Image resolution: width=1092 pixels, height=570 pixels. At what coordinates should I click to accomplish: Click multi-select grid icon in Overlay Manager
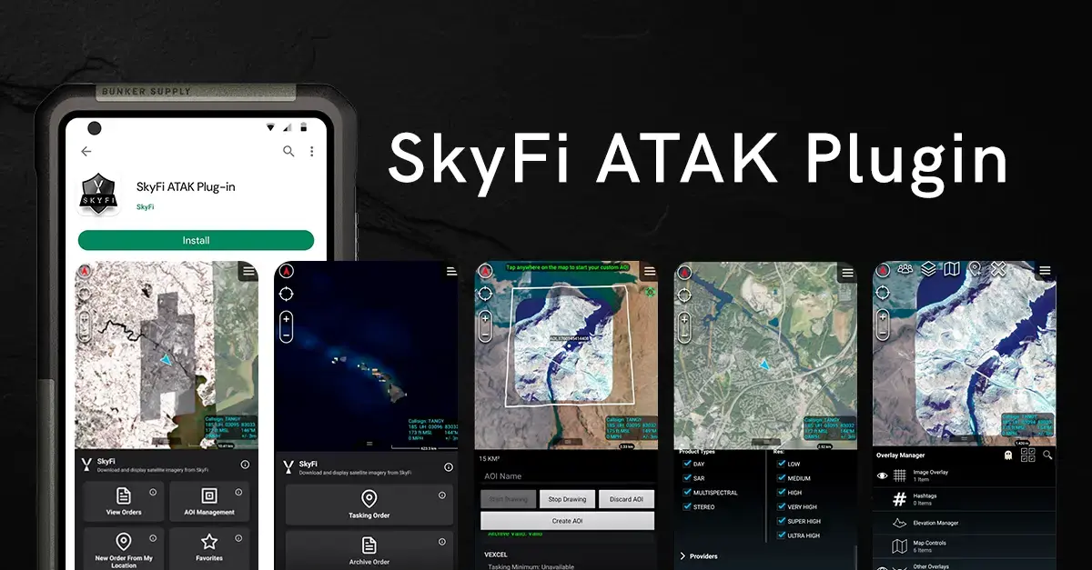[1027, 455]
